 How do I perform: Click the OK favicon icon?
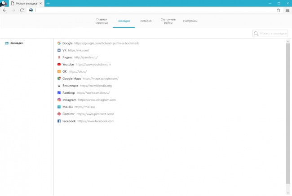[x=59, y=71]
